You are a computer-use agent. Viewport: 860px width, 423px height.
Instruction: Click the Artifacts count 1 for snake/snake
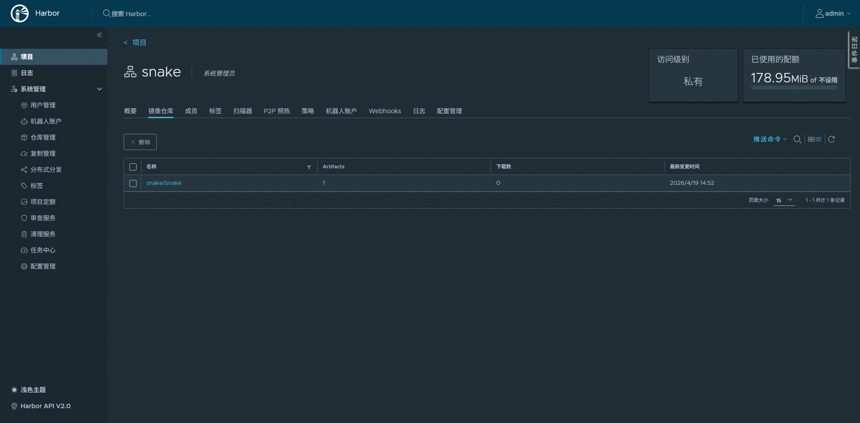coord(324,183)
